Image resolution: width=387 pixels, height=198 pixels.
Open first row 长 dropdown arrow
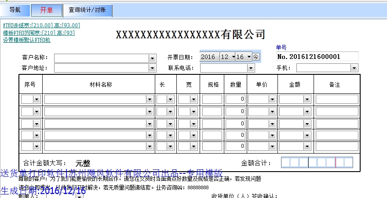tap(171, 100)
